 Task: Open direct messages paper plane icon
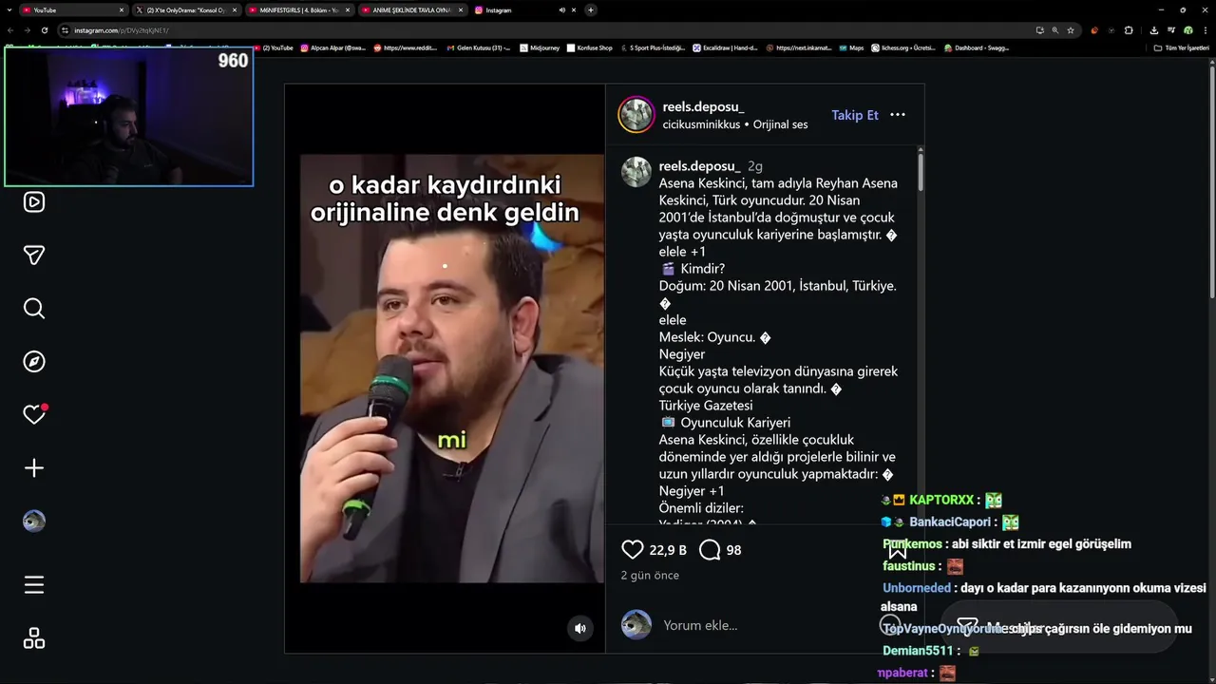tap(34, 256)
